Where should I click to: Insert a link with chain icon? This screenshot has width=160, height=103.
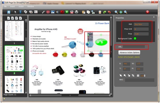43,12
